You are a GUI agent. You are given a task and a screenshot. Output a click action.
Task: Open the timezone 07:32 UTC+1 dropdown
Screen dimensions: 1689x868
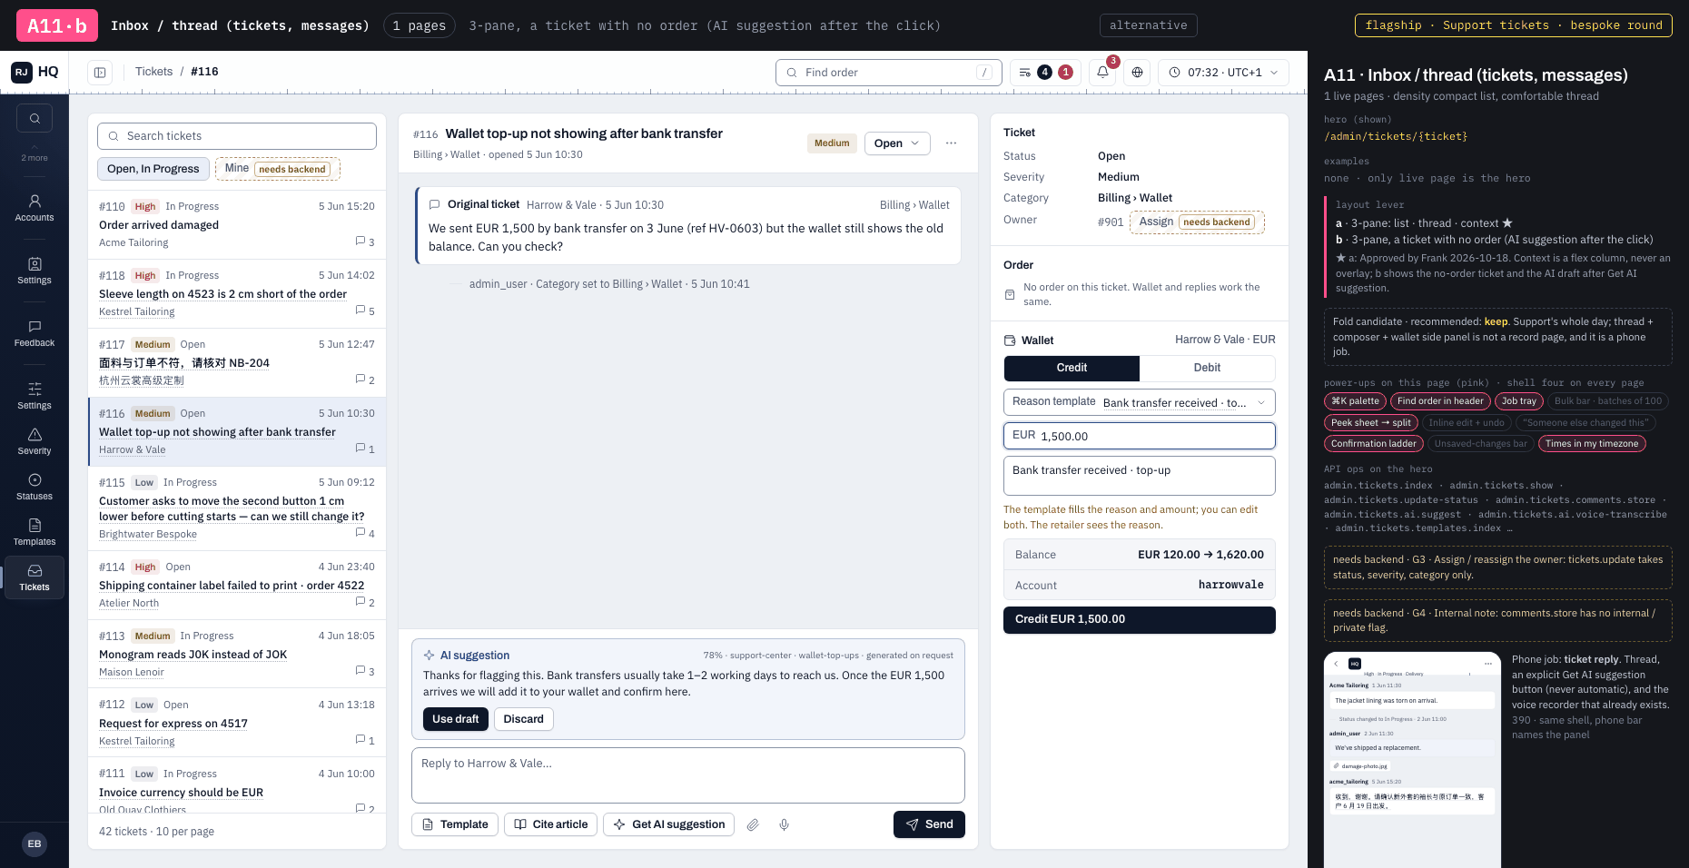pyautogui.click(x=1223, y=73)
